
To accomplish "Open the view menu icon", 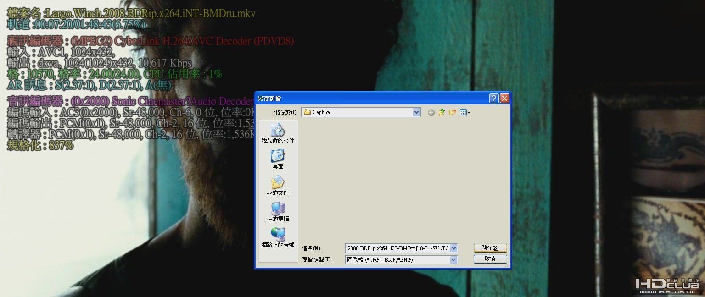I will pos(465,112).
